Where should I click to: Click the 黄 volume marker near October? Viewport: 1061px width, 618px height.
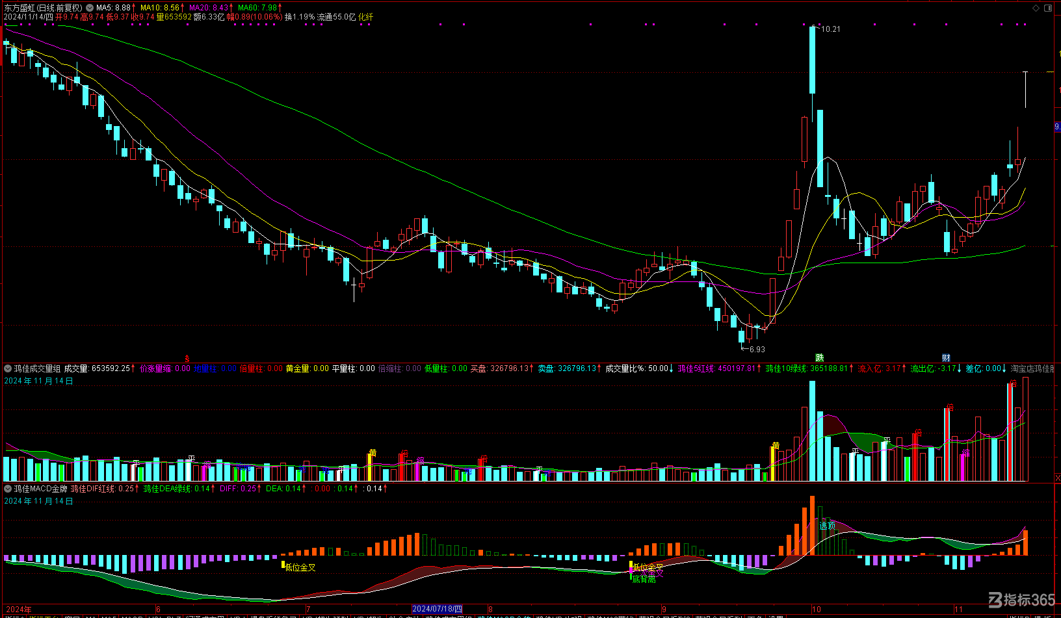(x=776, y=446)
